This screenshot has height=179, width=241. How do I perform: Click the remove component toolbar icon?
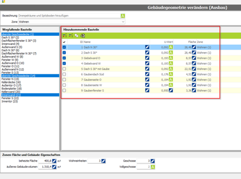click(71, 35)
